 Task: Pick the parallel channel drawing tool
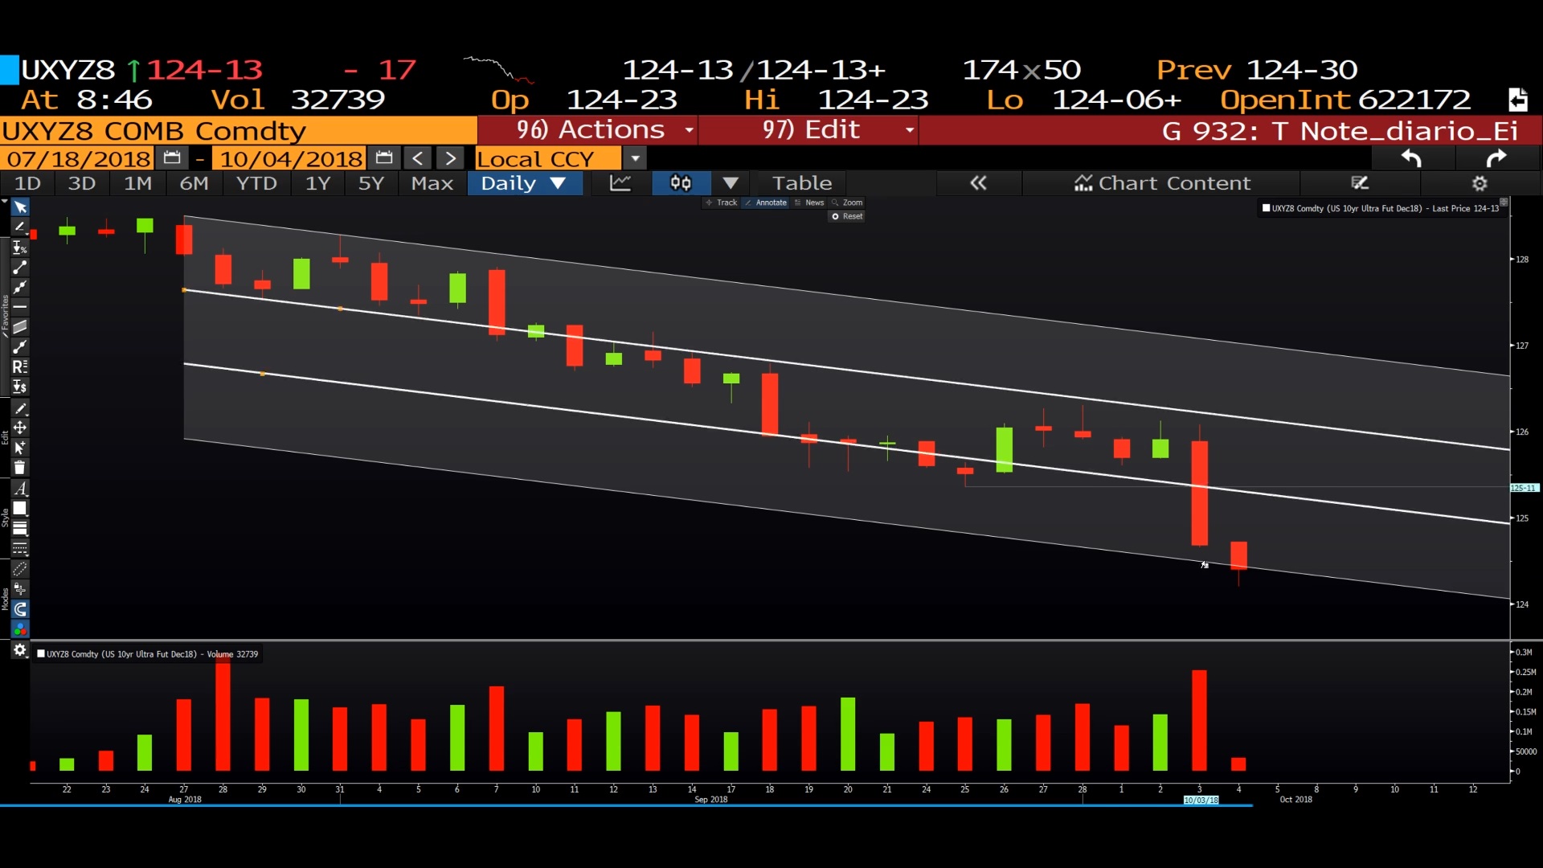(20, 327)
